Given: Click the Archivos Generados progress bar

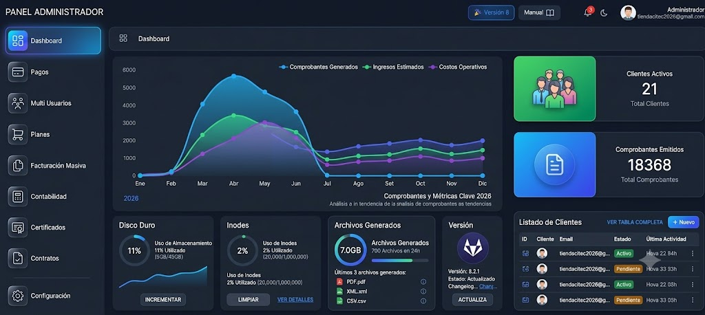Looking at the screenshot, I should (x=400, y=260).
